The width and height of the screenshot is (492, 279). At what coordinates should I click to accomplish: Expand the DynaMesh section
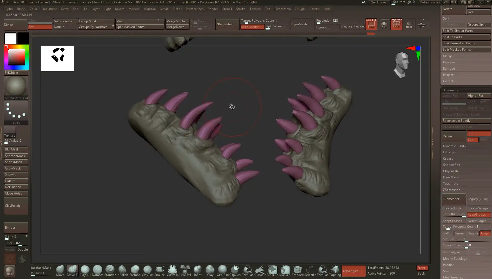[451, 177]
